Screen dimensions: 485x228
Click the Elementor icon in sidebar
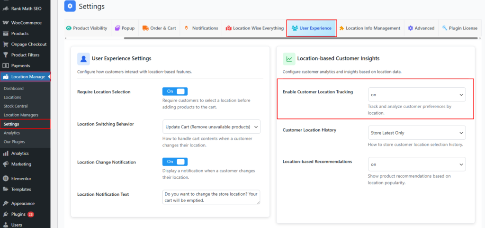click(x=6, y=179)
